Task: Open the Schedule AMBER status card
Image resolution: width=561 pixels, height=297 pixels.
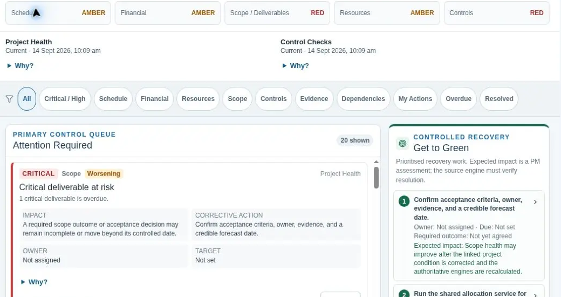Action: (x=58, y=13)
